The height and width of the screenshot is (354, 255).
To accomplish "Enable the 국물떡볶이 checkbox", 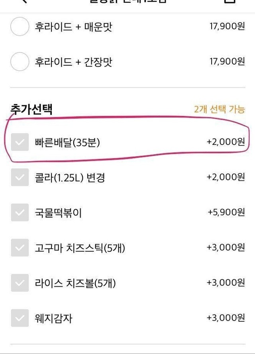I will (20, 212).
